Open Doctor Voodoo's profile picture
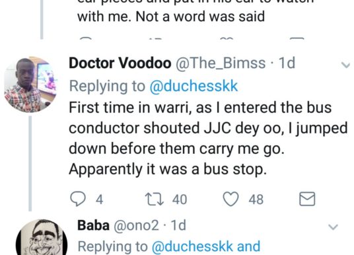Viewport: 354px width, 255px height. [30, 85]
